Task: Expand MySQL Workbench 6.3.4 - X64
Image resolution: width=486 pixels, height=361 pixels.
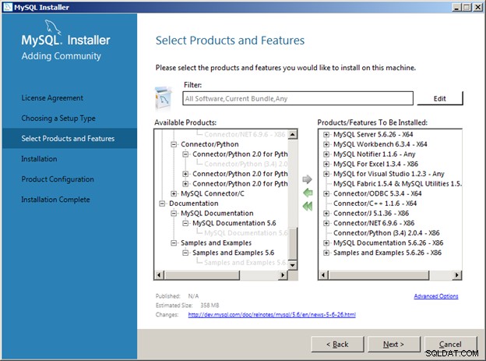Action: [326, 144]
